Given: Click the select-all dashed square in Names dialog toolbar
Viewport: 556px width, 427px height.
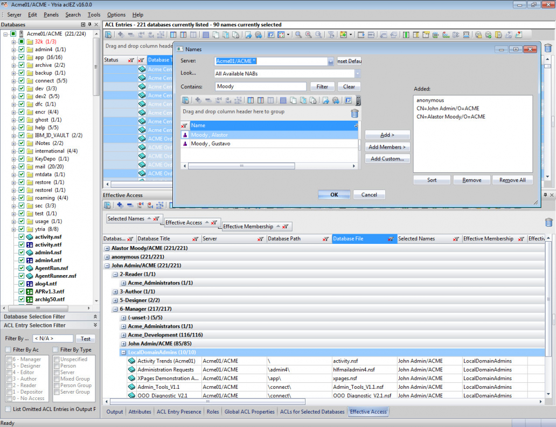Looking at the screenshot, I should point(283,101).
